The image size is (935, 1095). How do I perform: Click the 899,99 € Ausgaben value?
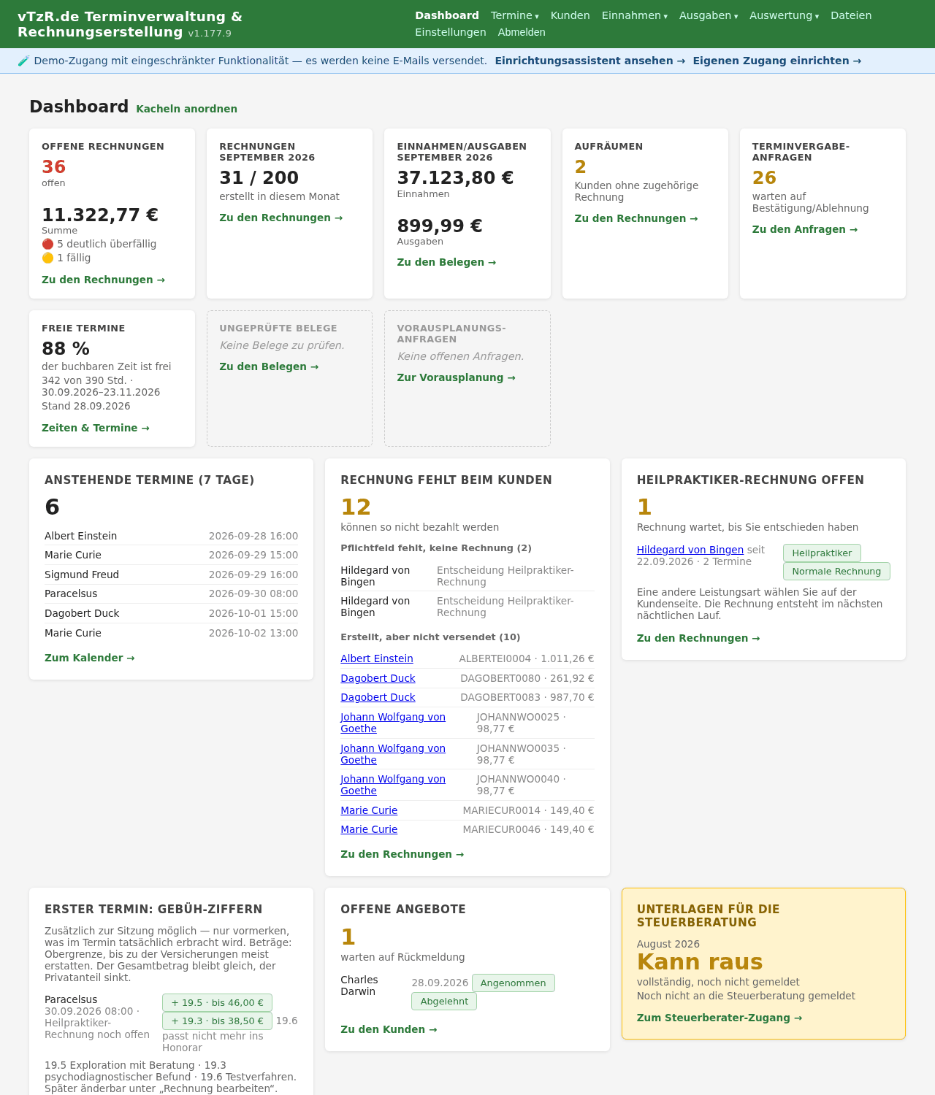point(440,226)
